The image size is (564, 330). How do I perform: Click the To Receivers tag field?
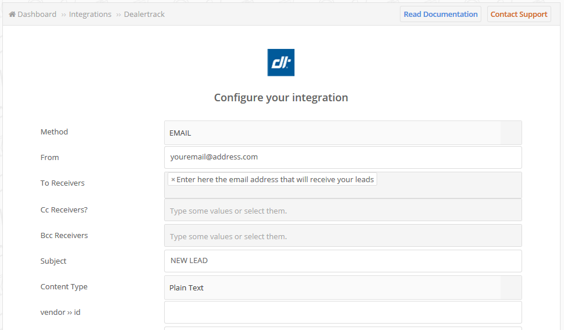[343, 185]
